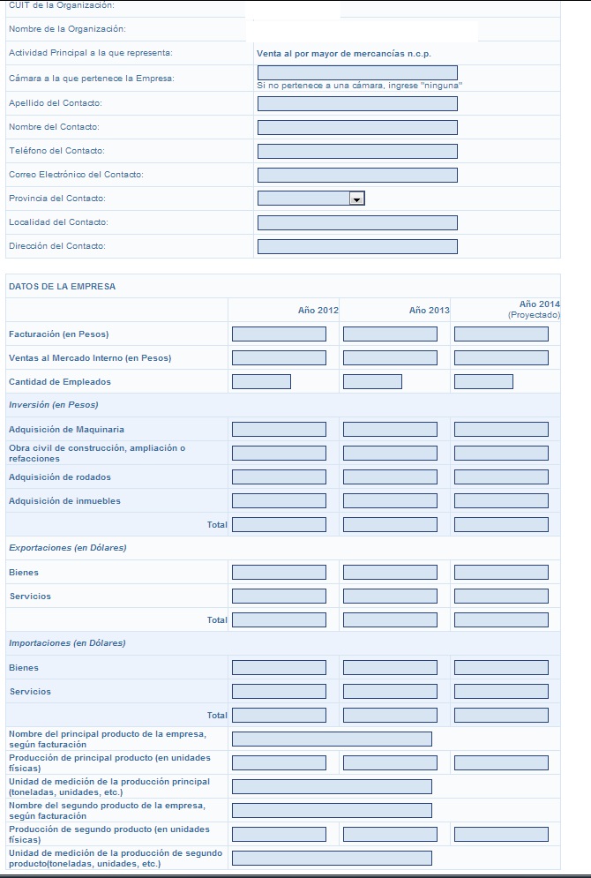Select Importaciones Total 2014 field
591x878 pixels.
click(x=501, y=715)
